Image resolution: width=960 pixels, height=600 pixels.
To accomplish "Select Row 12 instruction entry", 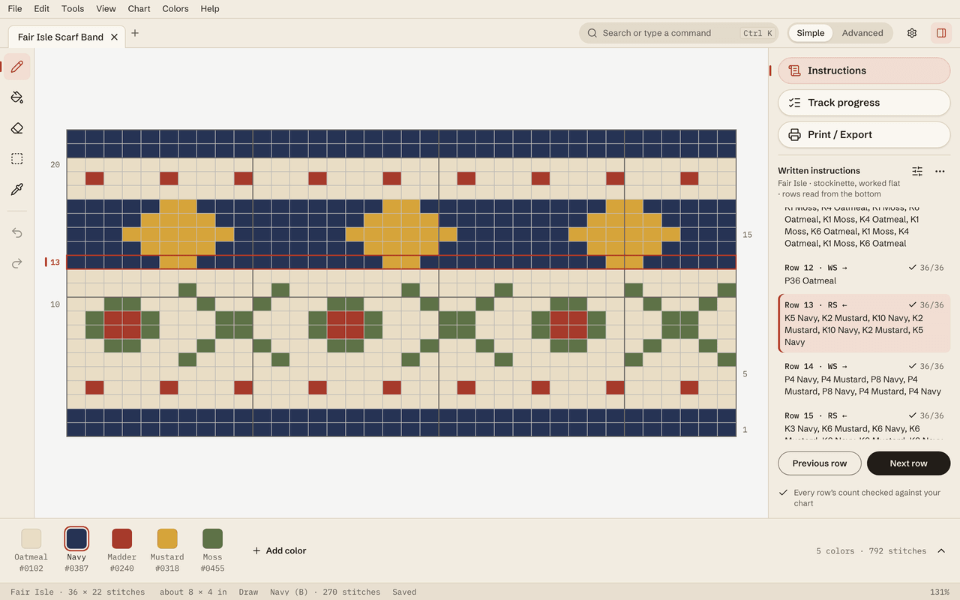I will pos(864,274).
